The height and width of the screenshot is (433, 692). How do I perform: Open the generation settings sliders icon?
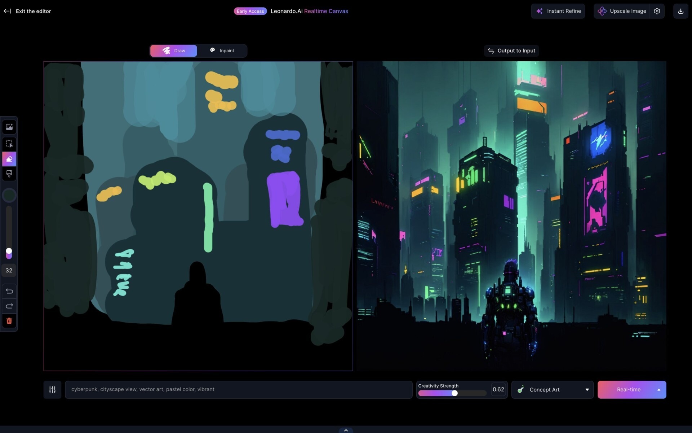point(52,389)
